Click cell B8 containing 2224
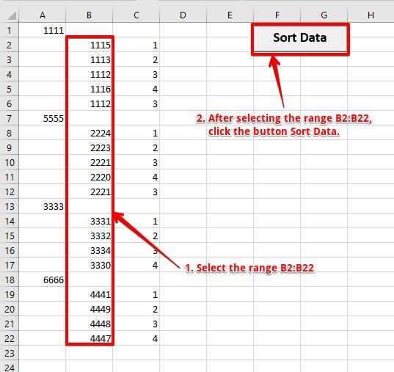394x372 pixels. (x=90, y=133)
